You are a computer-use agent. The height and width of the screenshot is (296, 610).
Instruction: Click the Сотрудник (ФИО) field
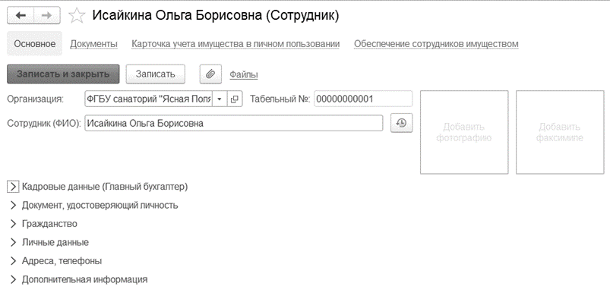coord(233,123)
